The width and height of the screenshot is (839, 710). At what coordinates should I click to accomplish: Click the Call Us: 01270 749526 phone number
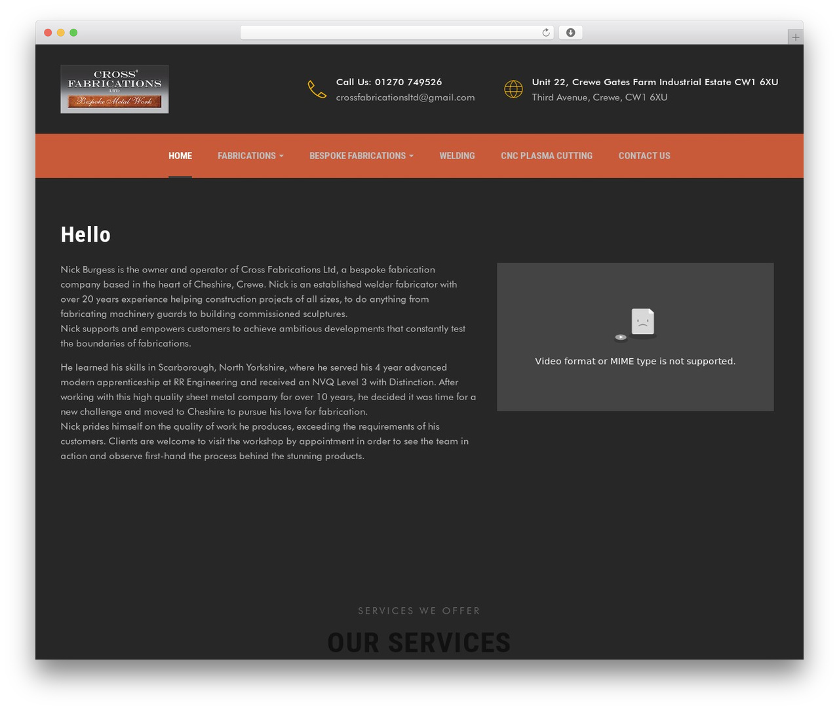tap(389, 82)
